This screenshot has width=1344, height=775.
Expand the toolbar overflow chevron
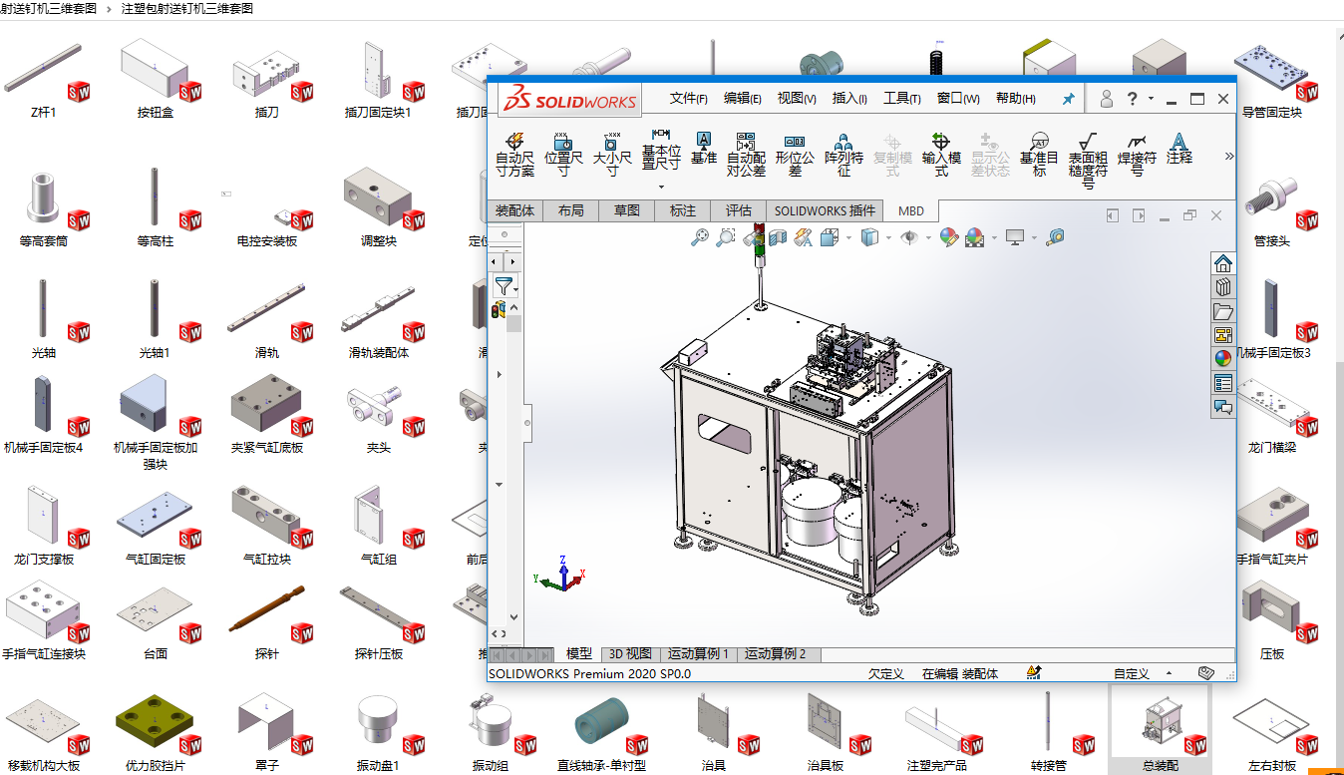pos(1229,156)
